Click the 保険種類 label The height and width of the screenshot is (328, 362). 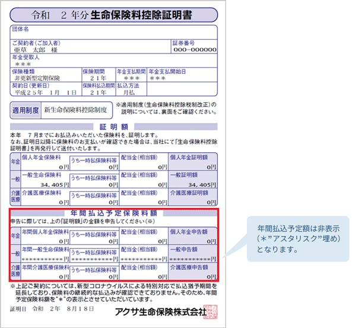(x=23, y=71)
